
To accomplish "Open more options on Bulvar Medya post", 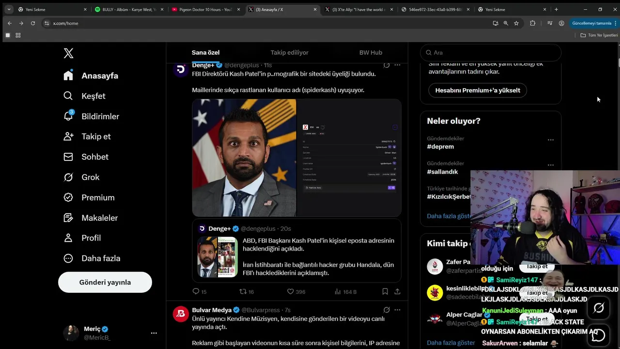I will click(x=397, y=310).
